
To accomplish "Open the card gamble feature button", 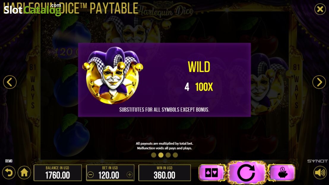I will [x=211, y=173].
